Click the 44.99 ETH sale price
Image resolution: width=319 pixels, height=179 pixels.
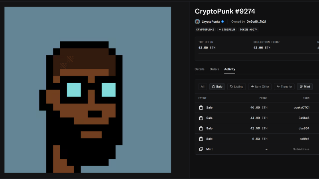pyautogui.click(x=259, y=118)
